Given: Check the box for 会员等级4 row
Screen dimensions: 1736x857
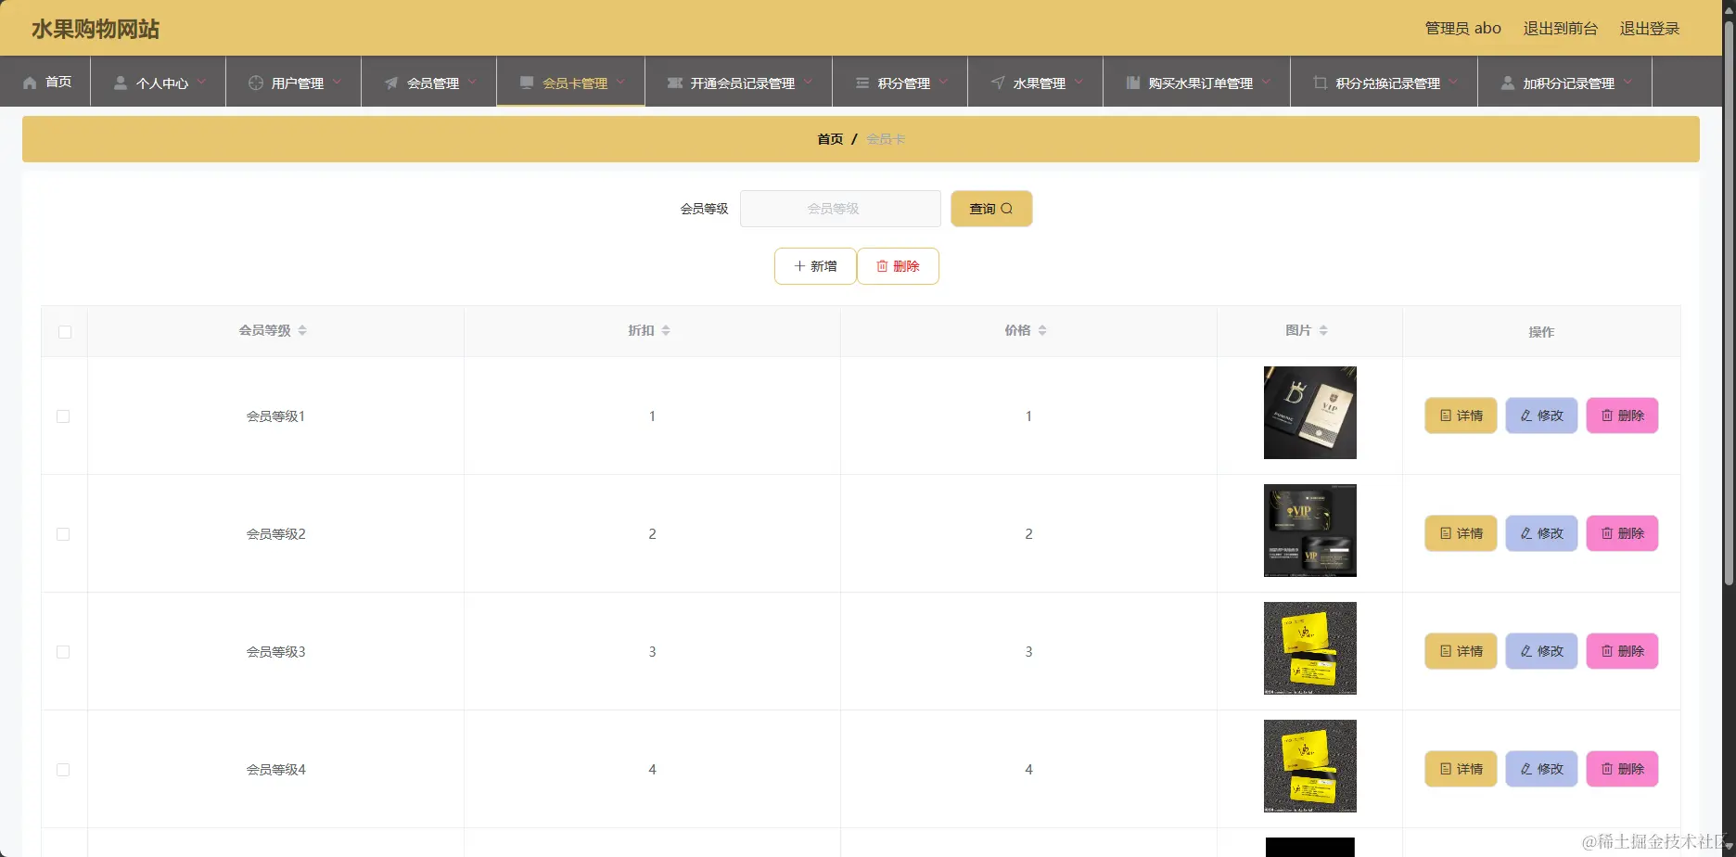Looking at the screenshot, I should coord(63,770).
